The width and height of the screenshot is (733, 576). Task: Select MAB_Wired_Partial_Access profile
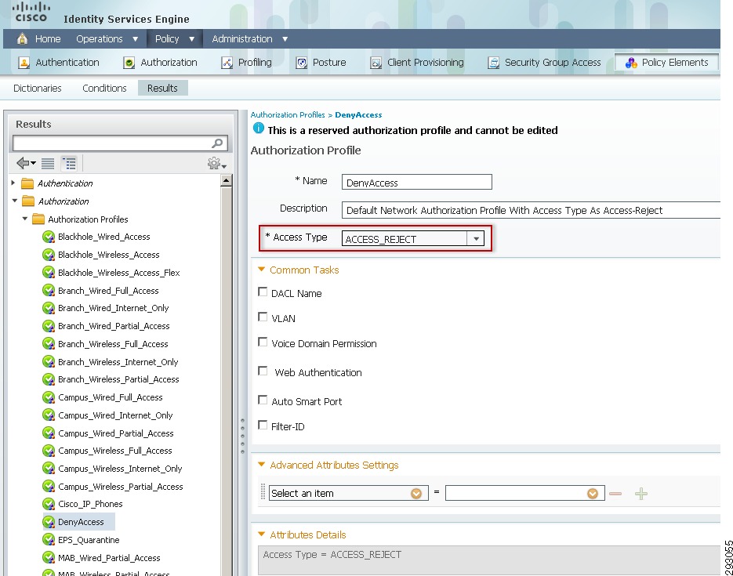coord(109,558)
